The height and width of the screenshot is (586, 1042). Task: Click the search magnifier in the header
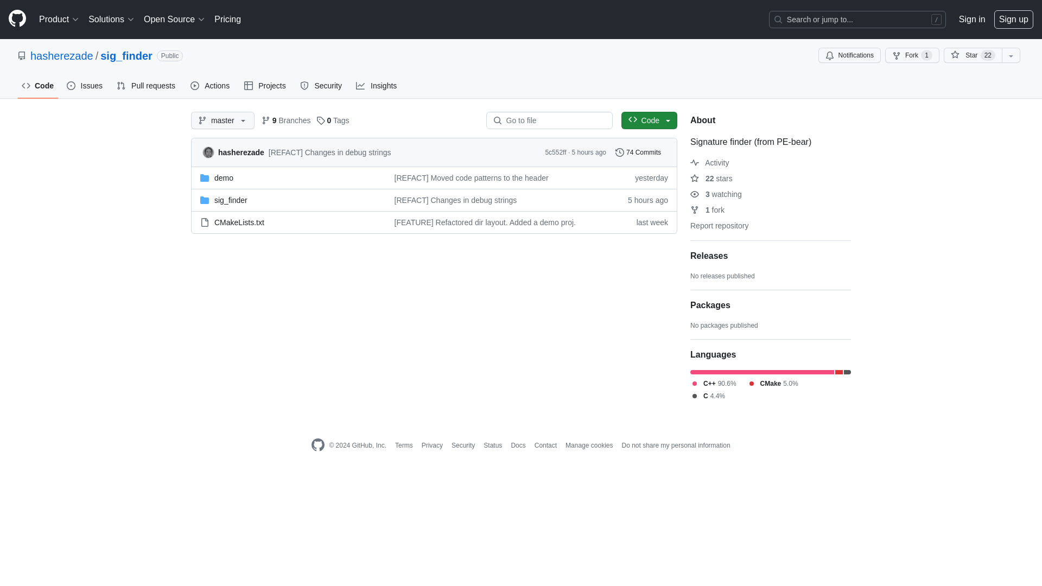click(778, 20)
